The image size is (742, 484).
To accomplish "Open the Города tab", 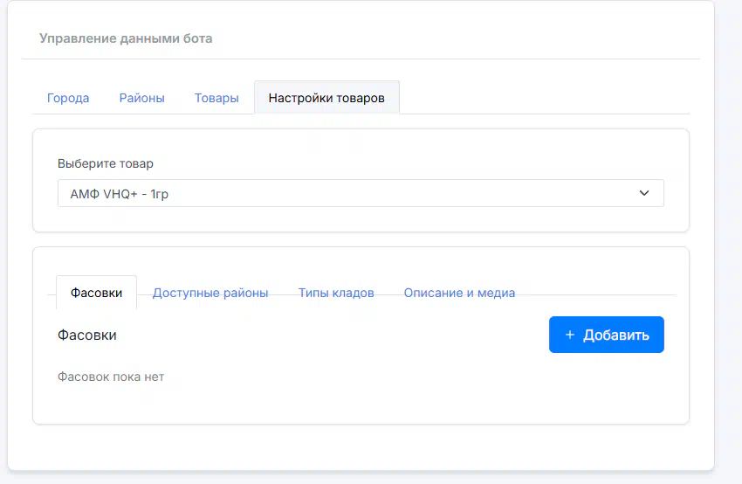I will [x=68, y=98].
